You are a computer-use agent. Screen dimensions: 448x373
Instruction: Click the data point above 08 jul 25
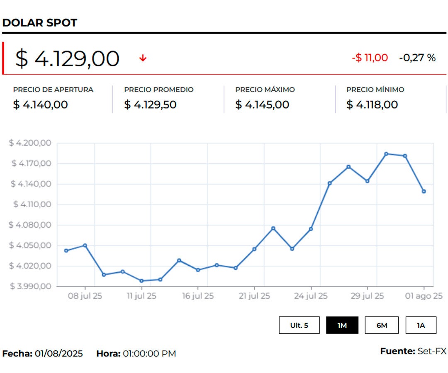[x=85, y=245]
